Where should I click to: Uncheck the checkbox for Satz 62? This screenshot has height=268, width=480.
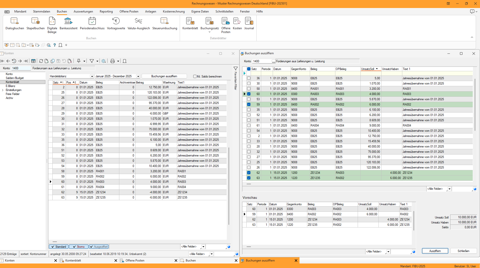(x=249, y=173)
